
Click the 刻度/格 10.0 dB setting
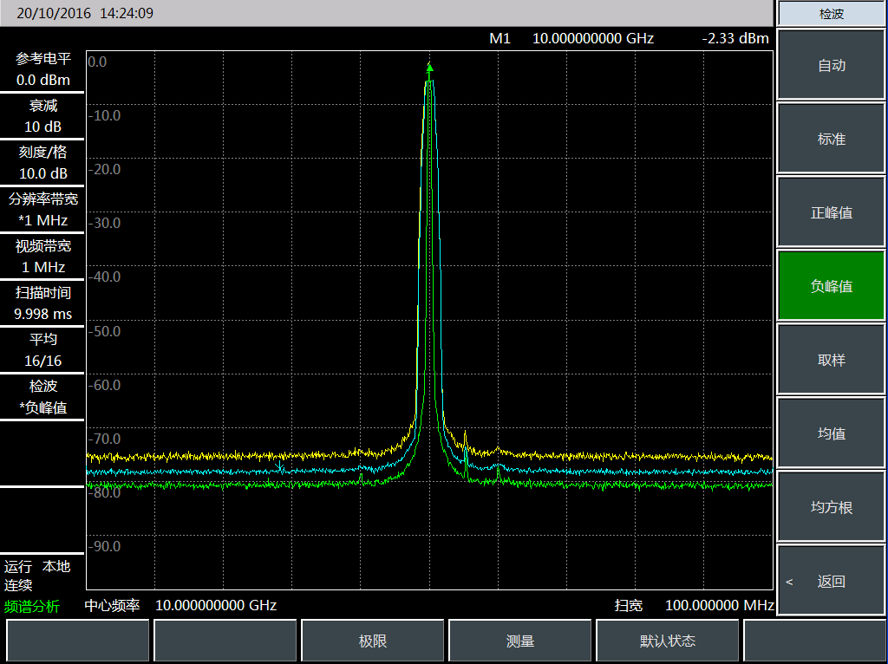click(x=42, y=163)
